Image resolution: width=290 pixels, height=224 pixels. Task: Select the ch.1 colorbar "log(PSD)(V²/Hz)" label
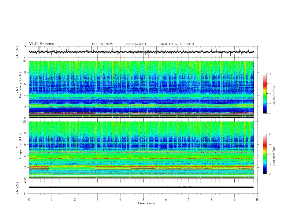pos(274,95)
